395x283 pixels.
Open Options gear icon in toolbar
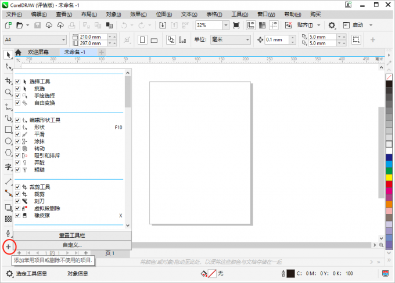[x=332, y=25]
